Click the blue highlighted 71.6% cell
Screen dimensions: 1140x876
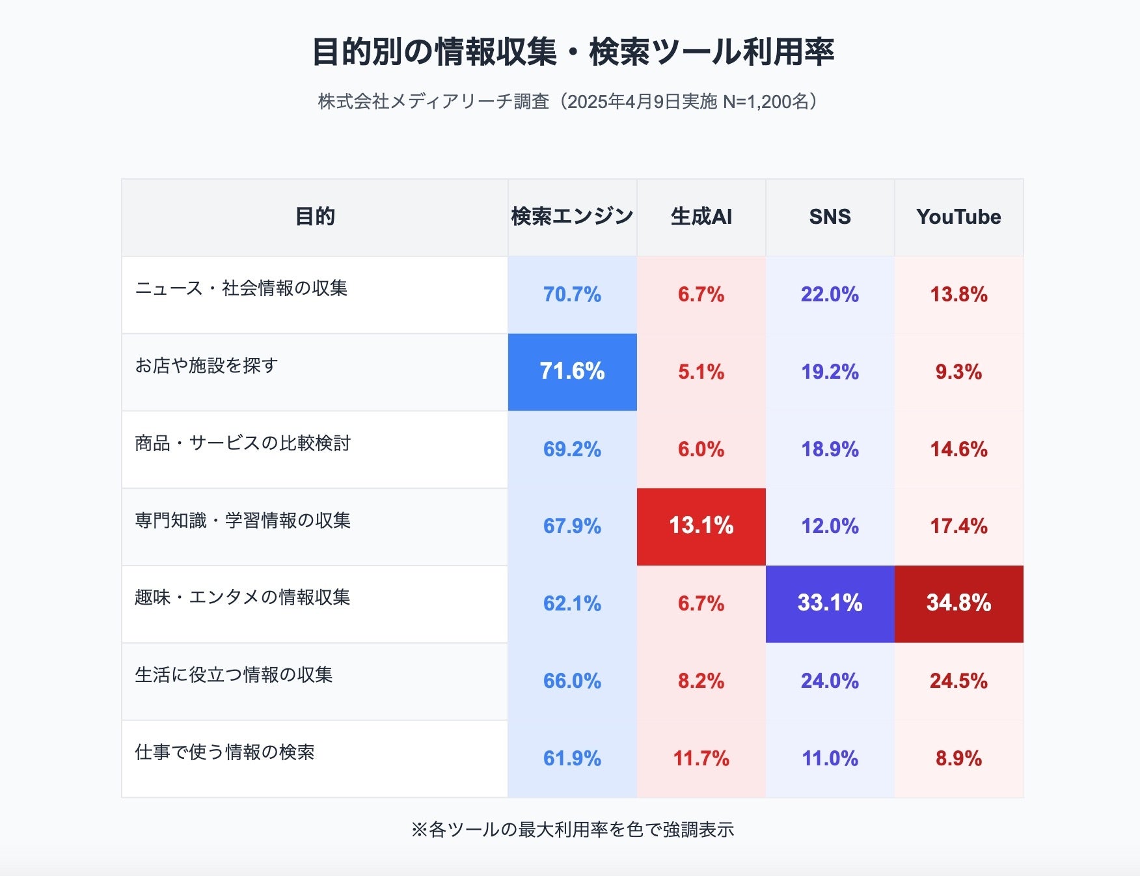[x=572, y=372]
